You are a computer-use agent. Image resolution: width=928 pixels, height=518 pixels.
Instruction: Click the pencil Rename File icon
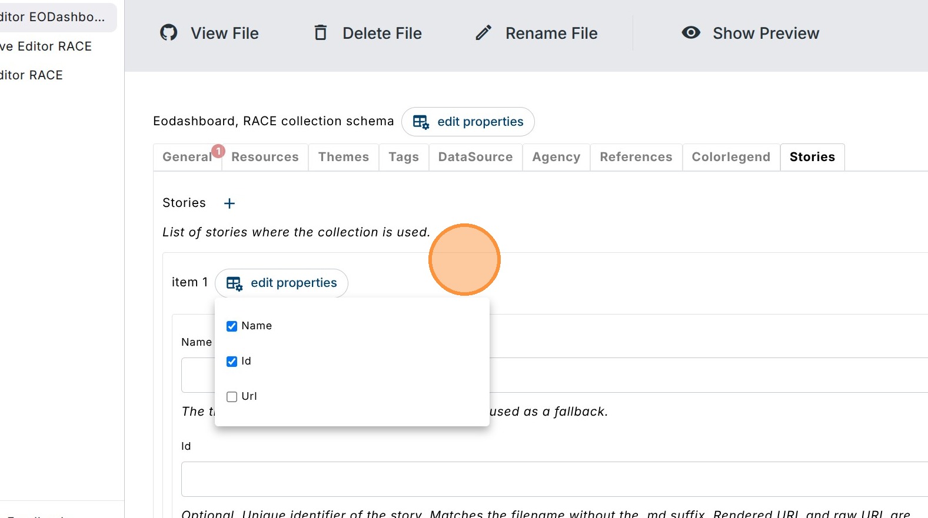[x=483, y=33]
